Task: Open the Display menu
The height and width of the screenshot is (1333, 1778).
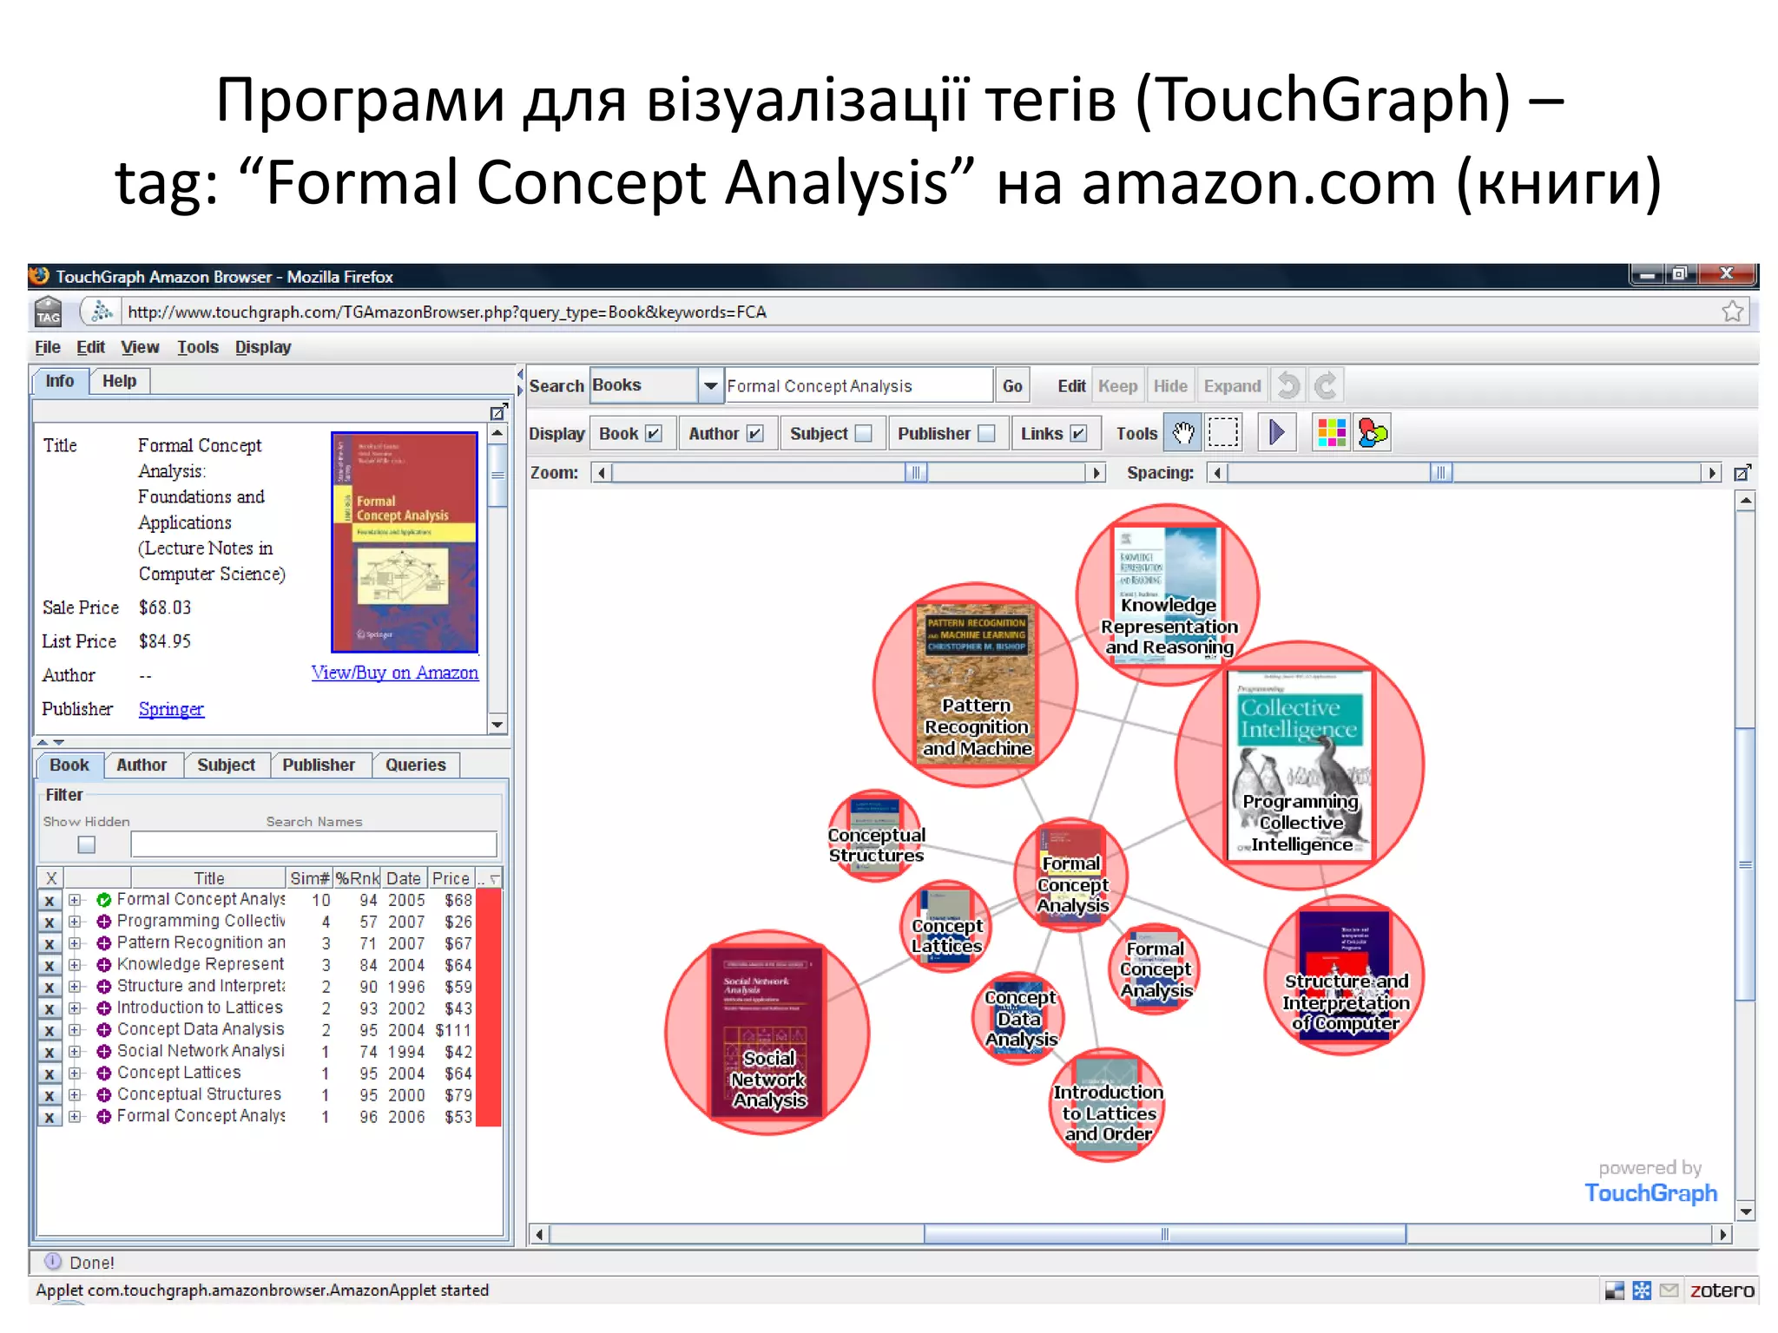Action: point(263,347)
